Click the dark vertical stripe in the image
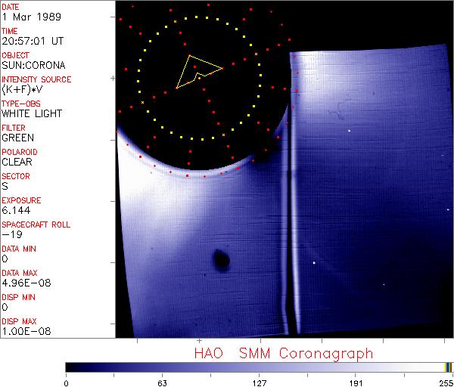The width and height of the screenshot is (454, 387). point(287,227)
